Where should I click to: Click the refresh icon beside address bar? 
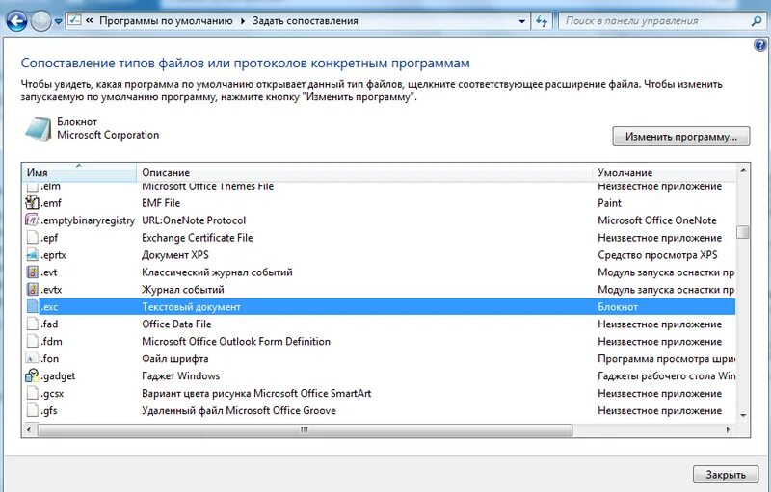point(542,21)
